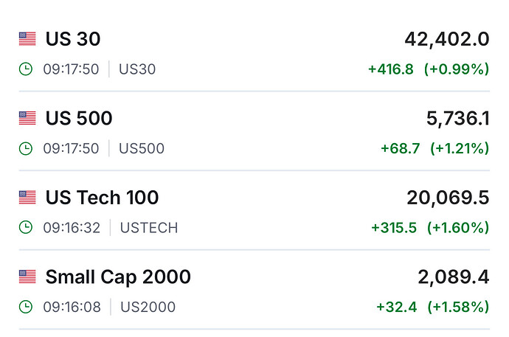Screen dimensions: 509x337
Task: Click the flag icon beside US Tech 100
Action: click(27, 198)
